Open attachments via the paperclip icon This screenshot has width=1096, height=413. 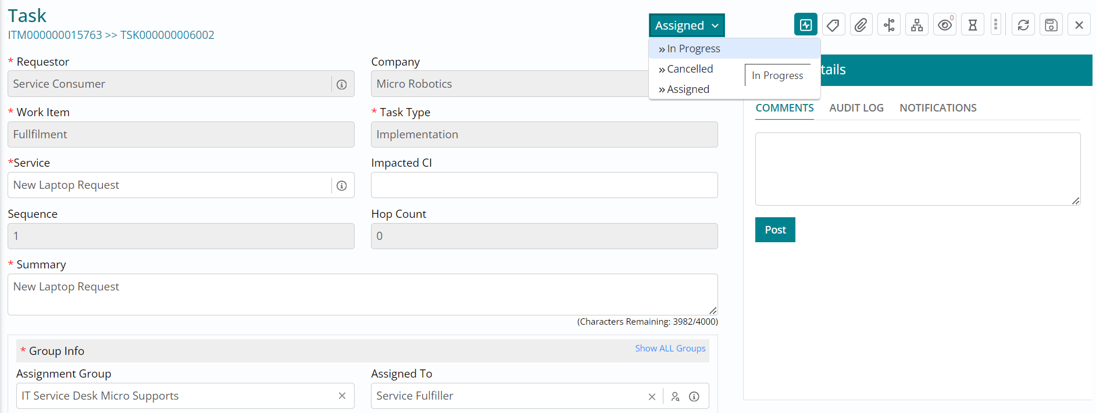click(861, 25)
